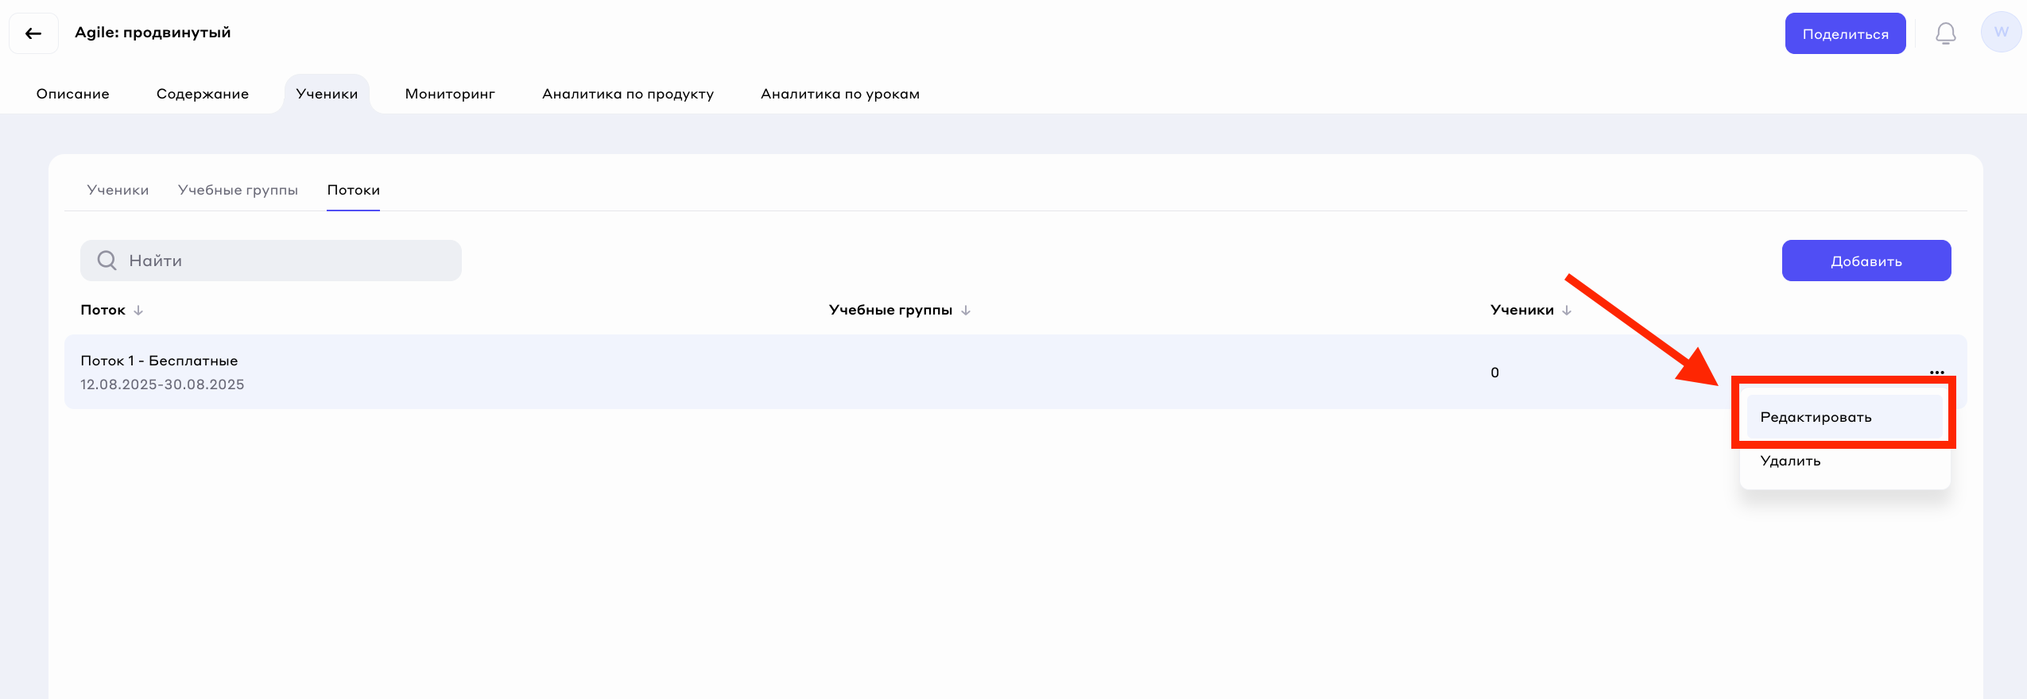This screenshot has height=699, width=2027.
Task: Sort by Ученики column arrow
Action: tap(1567, 310)
